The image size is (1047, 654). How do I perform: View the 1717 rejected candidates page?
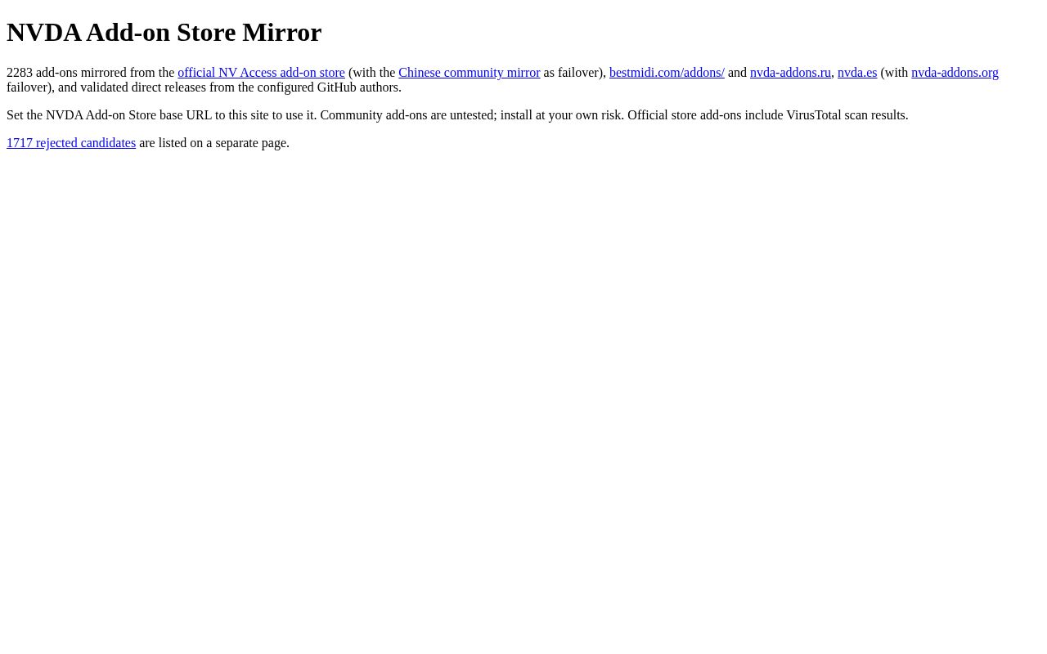coord(71,143)
